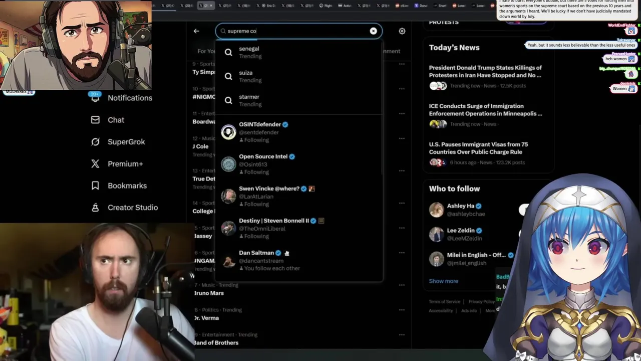Click Lee Zeldin's avatar
Image resolution: width=641 pixels, height=361 pixels.
coord(436,234)
